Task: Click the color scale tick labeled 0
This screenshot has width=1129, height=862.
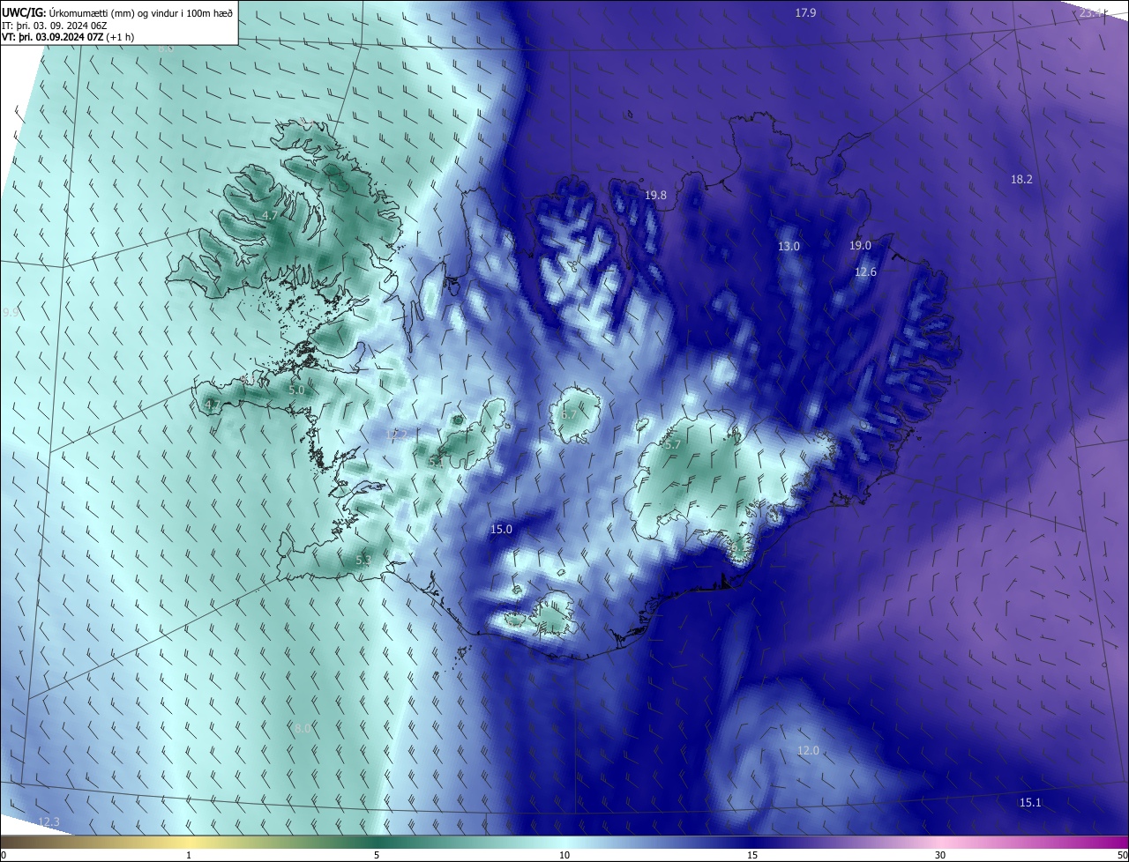Action: 4,855
